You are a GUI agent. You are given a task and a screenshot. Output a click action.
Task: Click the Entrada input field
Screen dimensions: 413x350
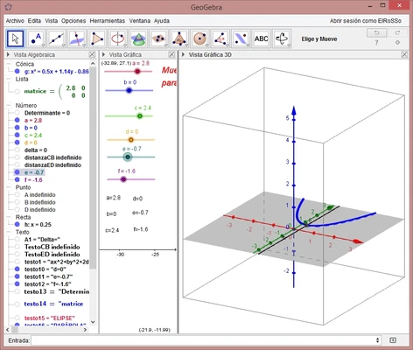(202, 340)
